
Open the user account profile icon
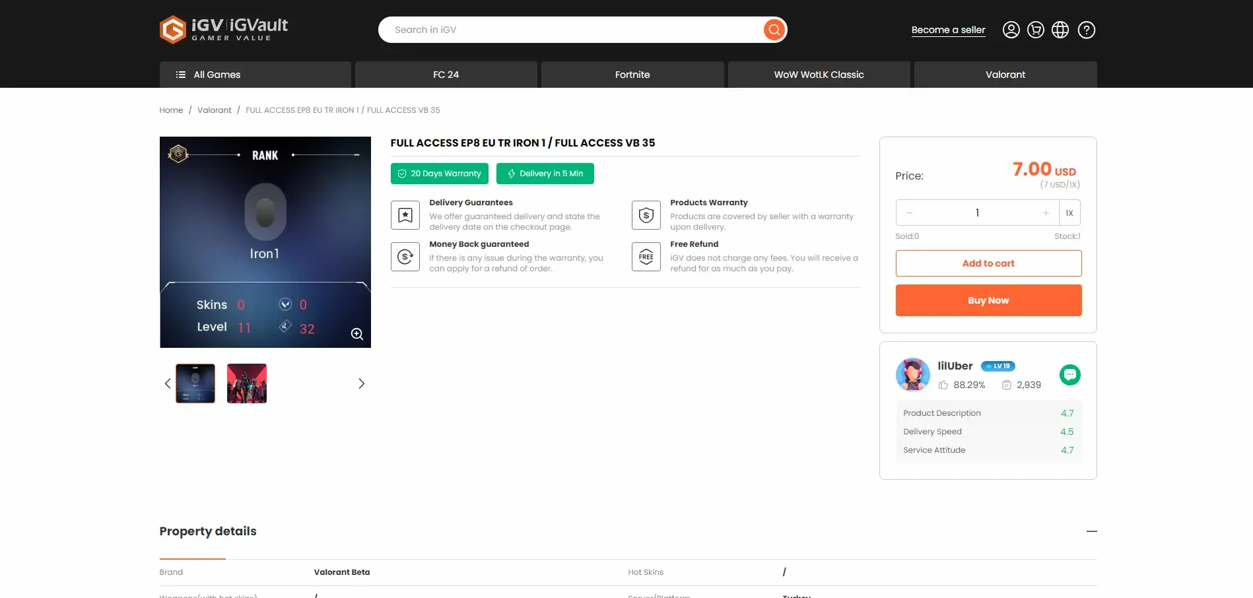(x=1011, y=30)
